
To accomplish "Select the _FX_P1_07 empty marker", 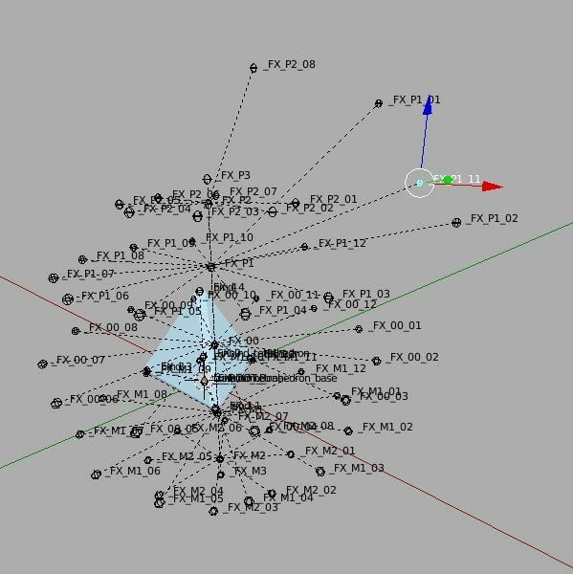I will [x=54, y=277].
